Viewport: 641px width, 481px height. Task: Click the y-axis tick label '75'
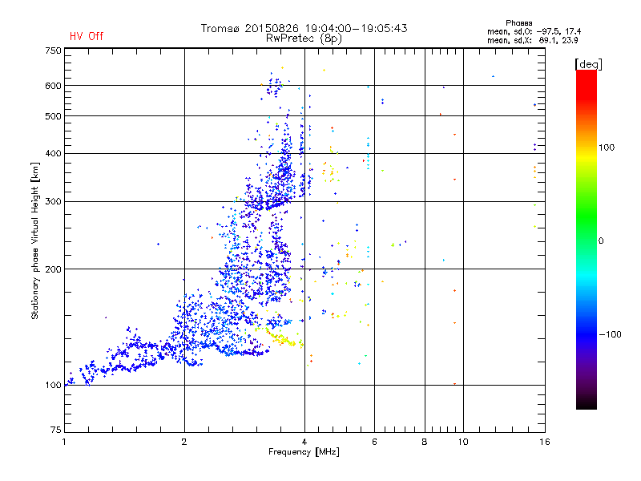click(x=56, y=430)
